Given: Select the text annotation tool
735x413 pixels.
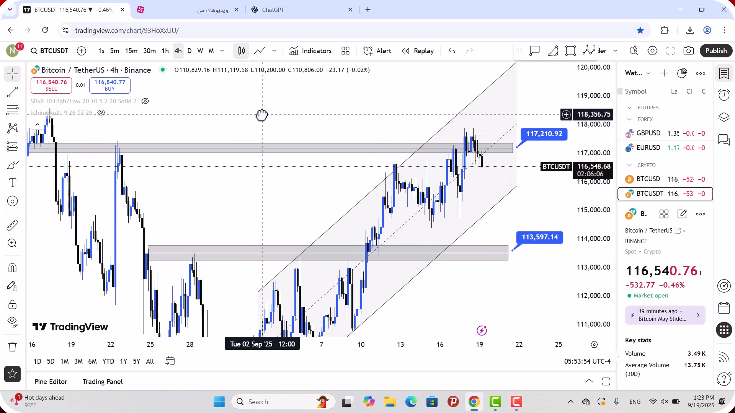Looking at the screenshot, I should (13, 183).
